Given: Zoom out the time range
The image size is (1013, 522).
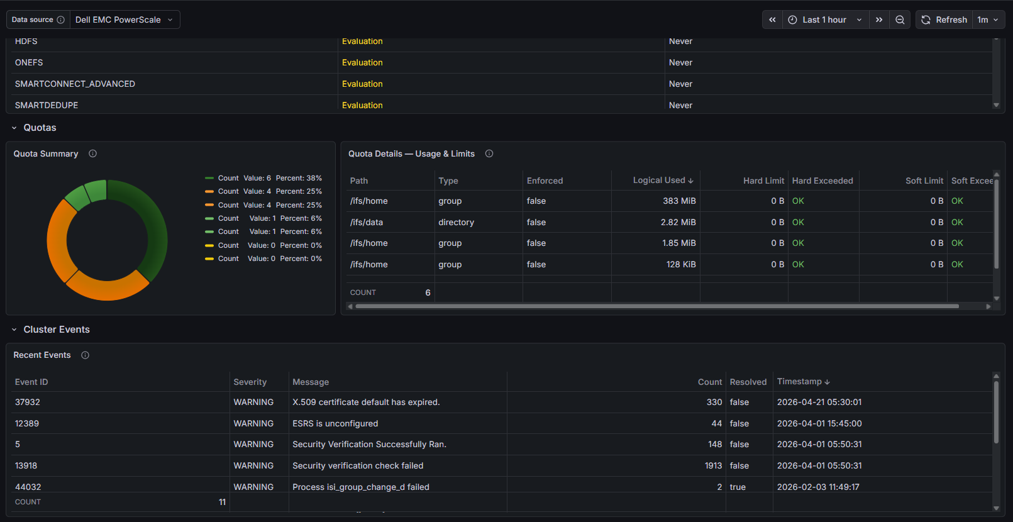Looking at the screenshot, I should point(900,19).
